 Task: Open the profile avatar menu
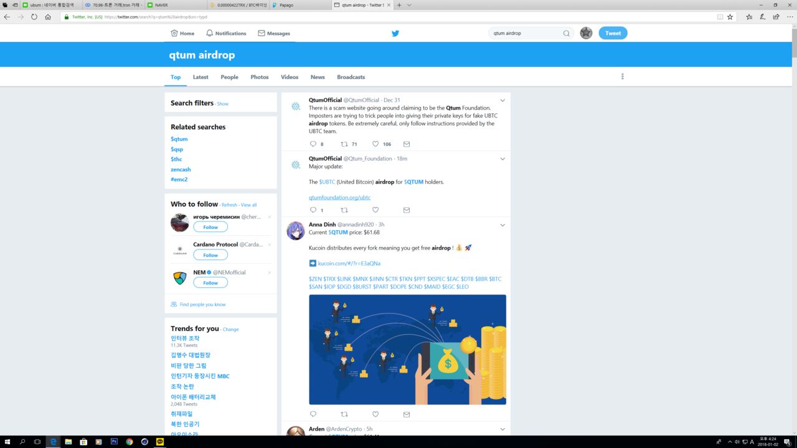point(586,33)
